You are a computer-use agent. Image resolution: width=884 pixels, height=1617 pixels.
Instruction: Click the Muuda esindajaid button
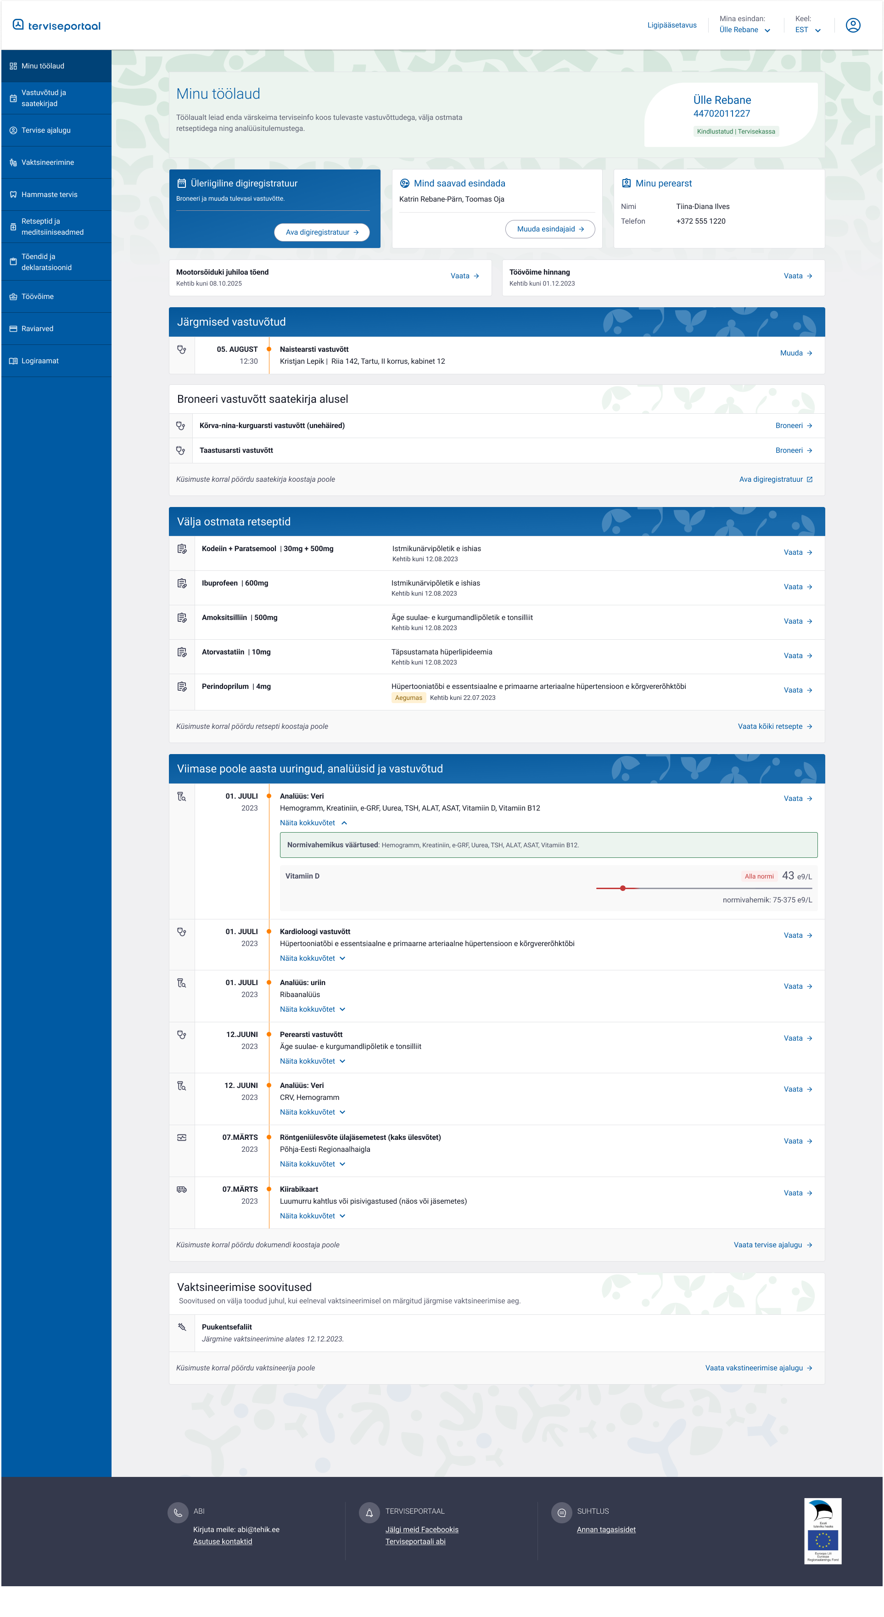coord(549,229)
